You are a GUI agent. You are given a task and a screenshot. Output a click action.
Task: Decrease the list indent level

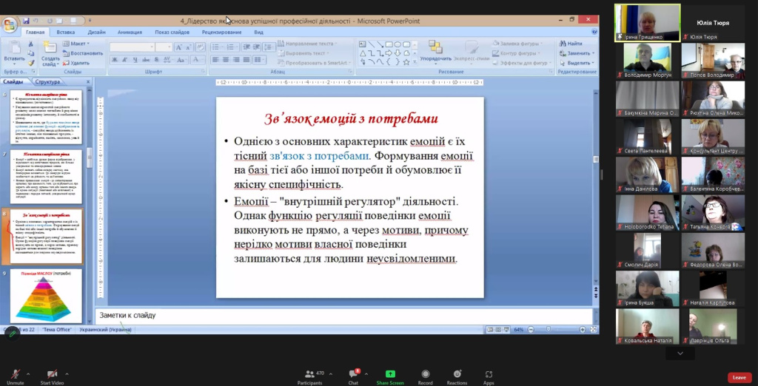click(x=246, y=47)
